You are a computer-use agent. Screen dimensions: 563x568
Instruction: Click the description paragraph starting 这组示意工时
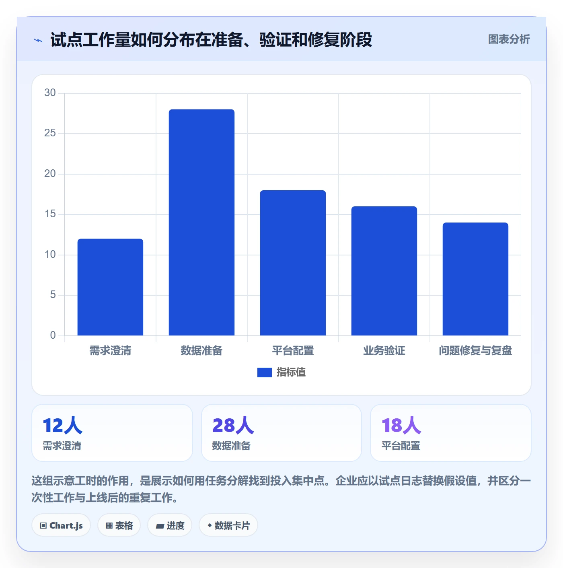[281, 489]
